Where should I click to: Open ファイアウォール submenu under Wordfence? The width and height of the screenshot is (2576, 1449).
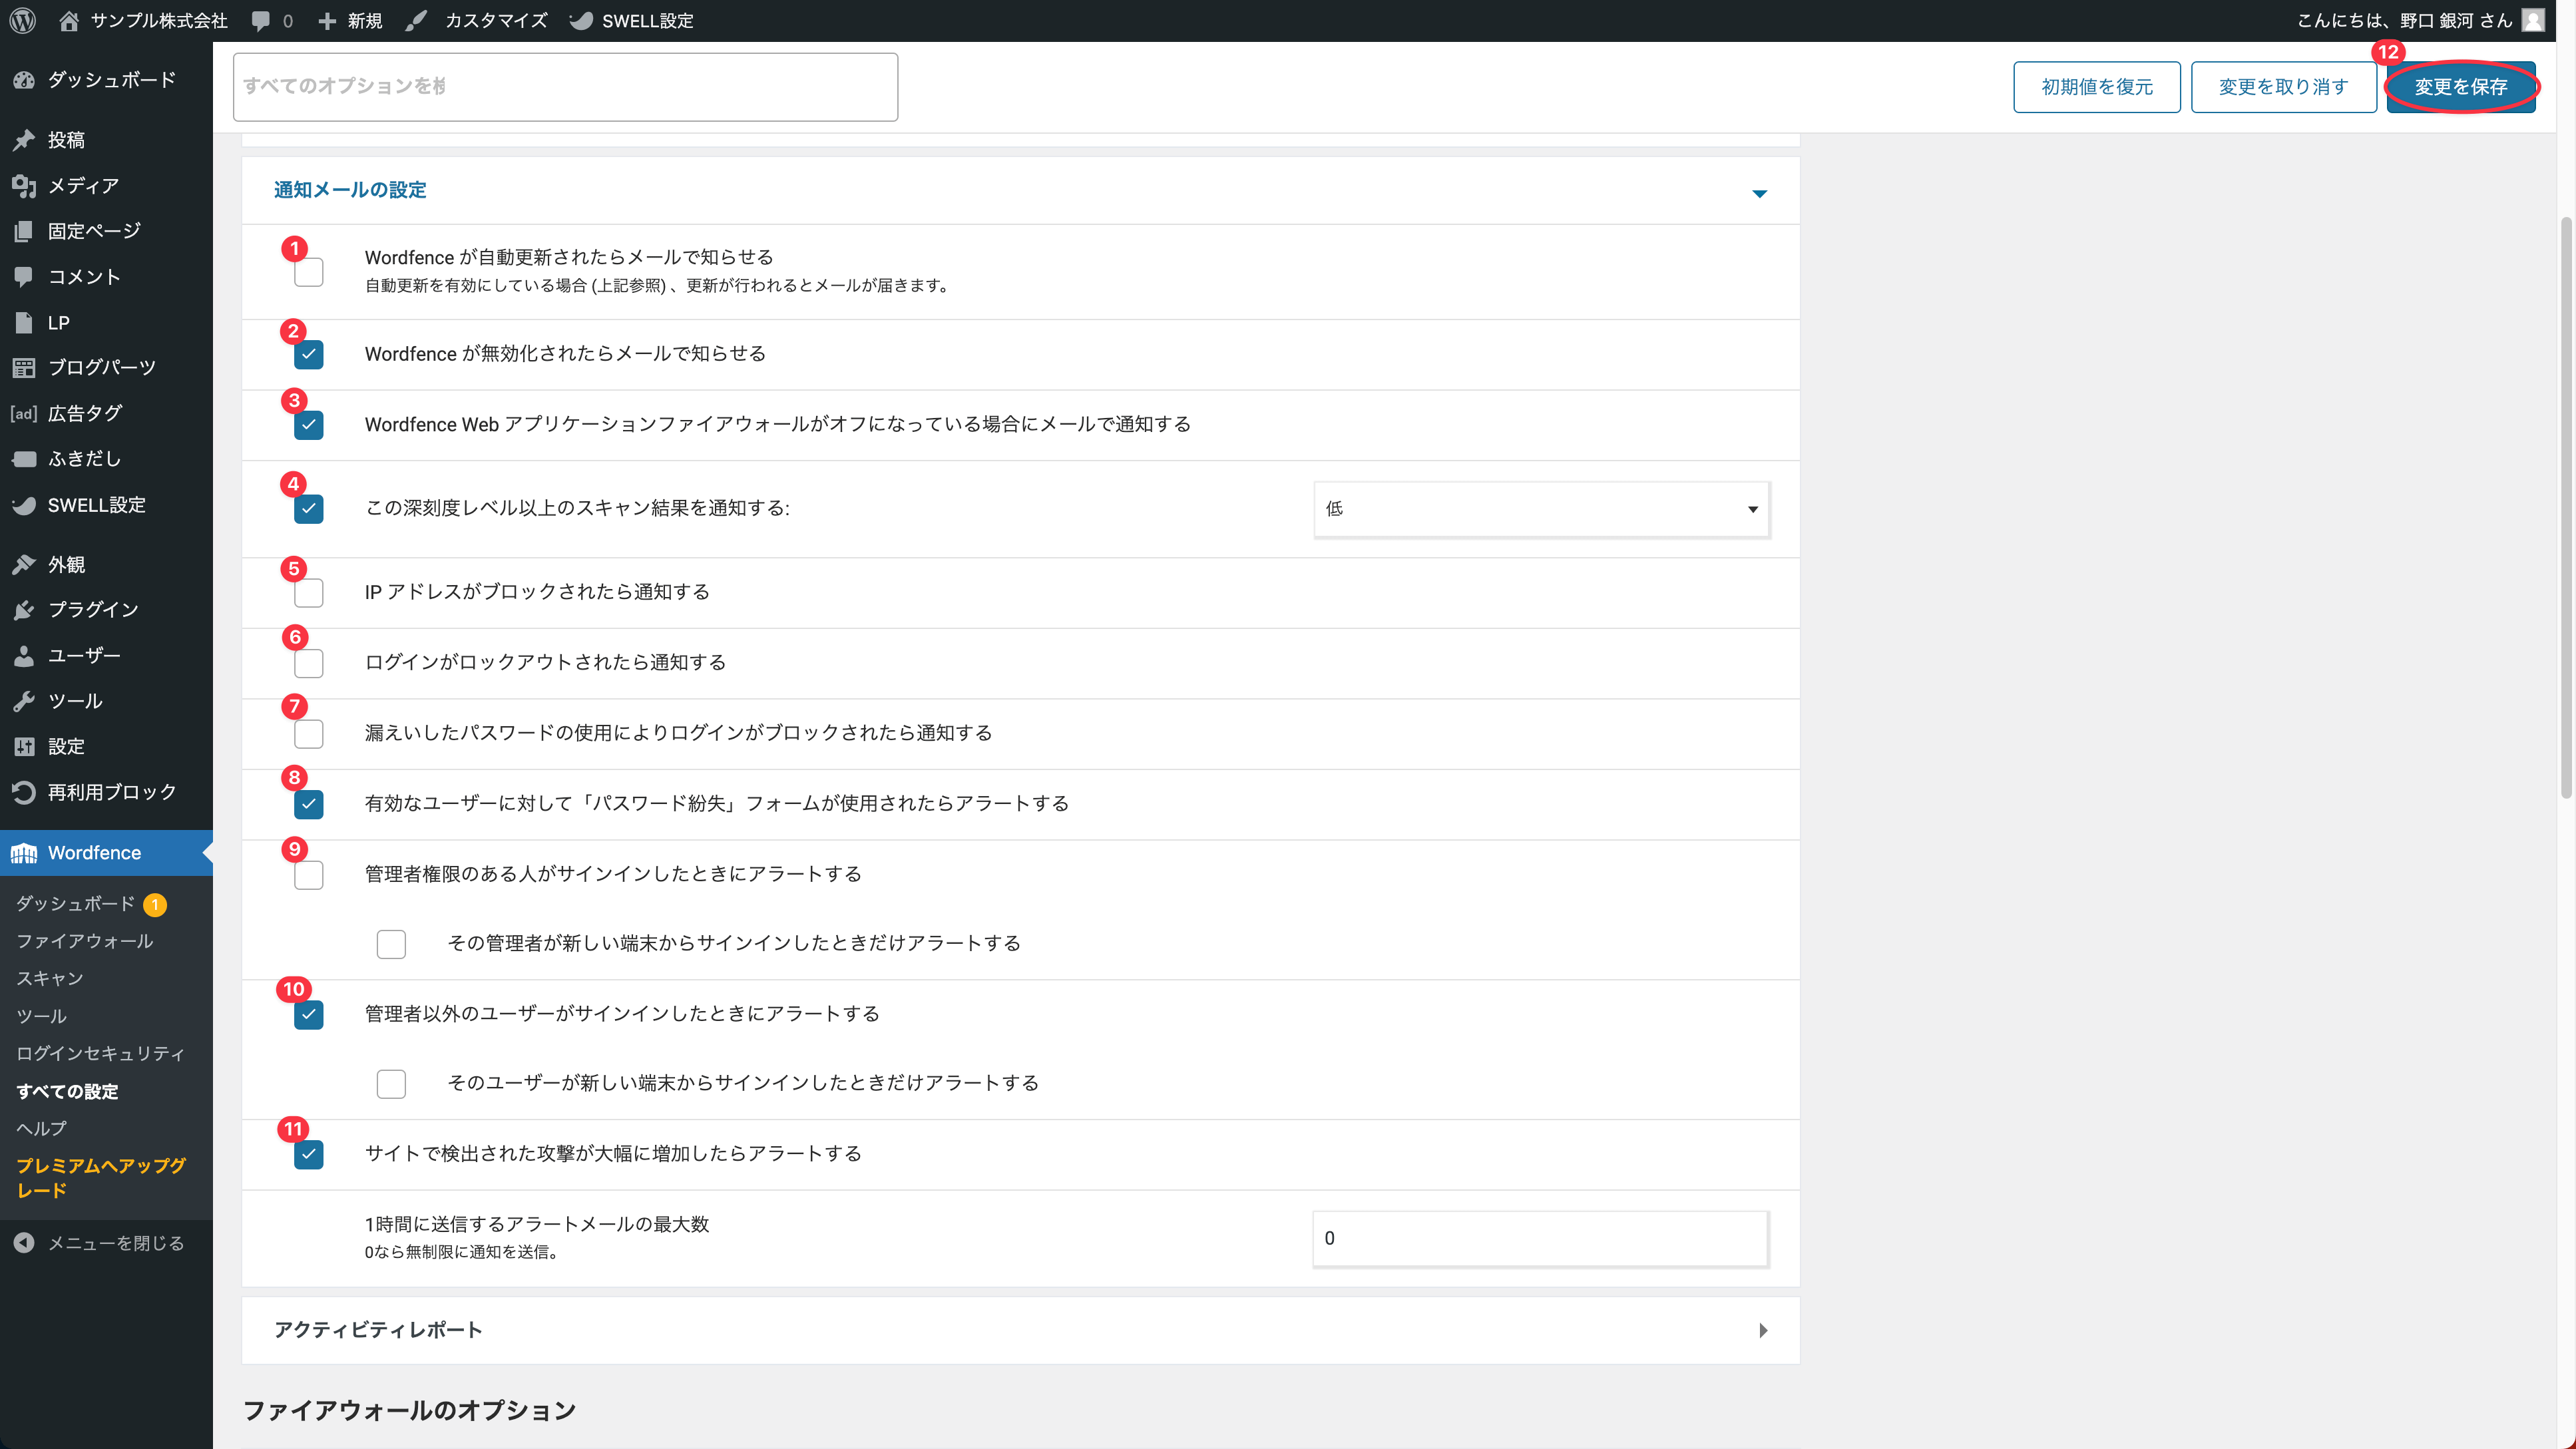click(84, 941)
